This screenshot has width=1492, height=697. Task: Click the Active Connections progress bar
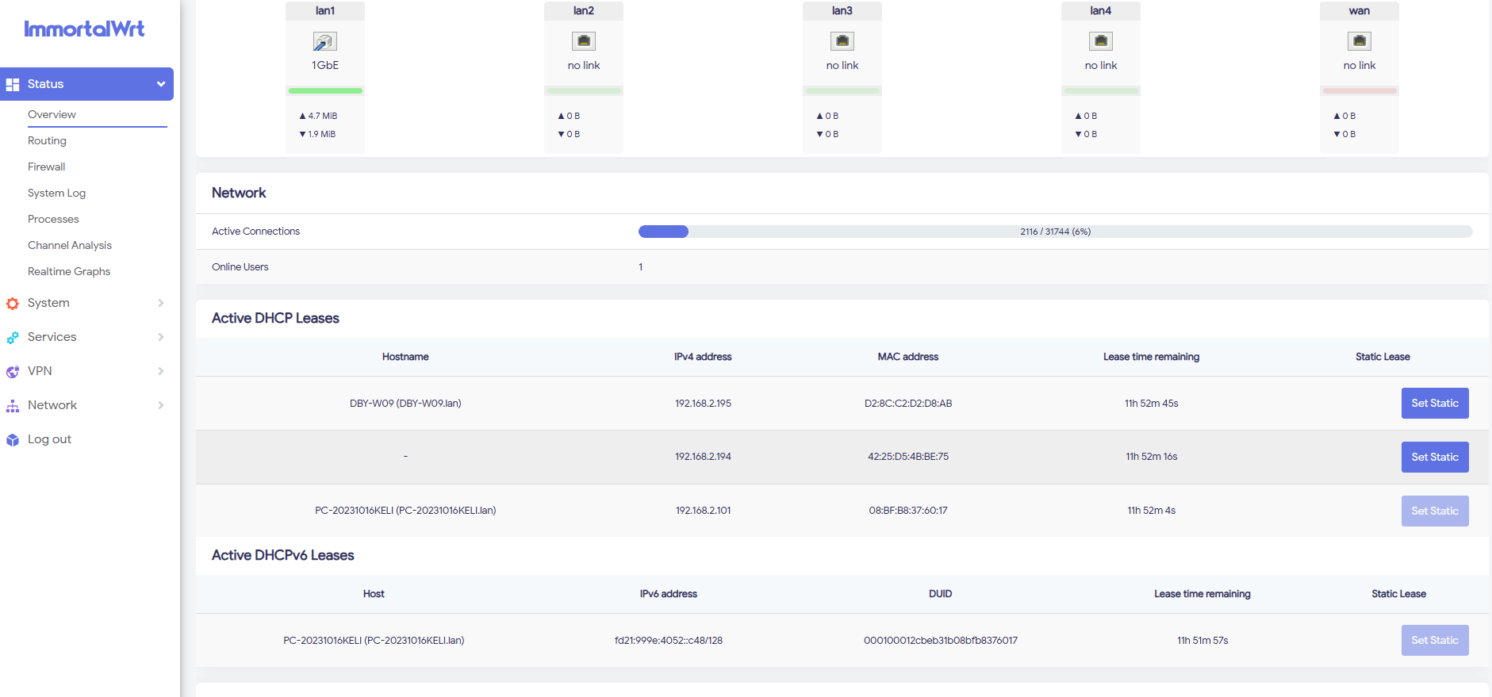point(1056,232)
